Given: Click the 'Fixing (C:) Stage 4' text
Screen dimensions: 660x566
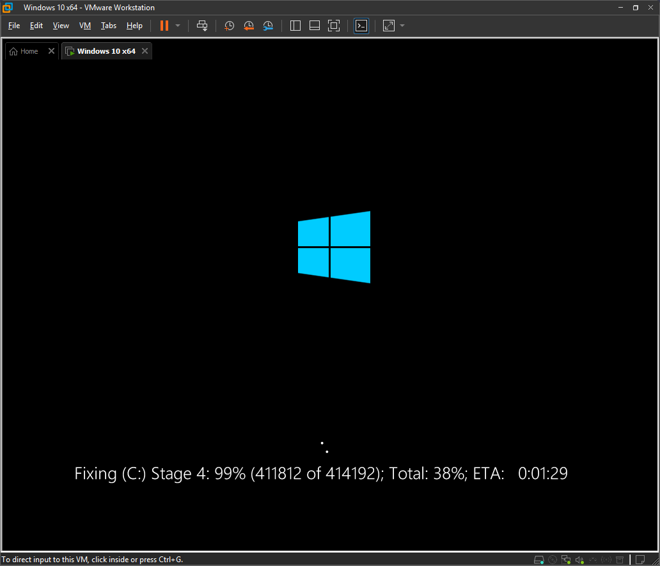Looking at the screenshot, I should tap(141, 473).
